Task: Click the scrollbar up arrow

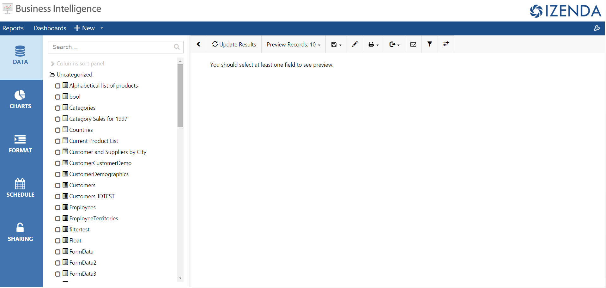Action: point(180,61)
